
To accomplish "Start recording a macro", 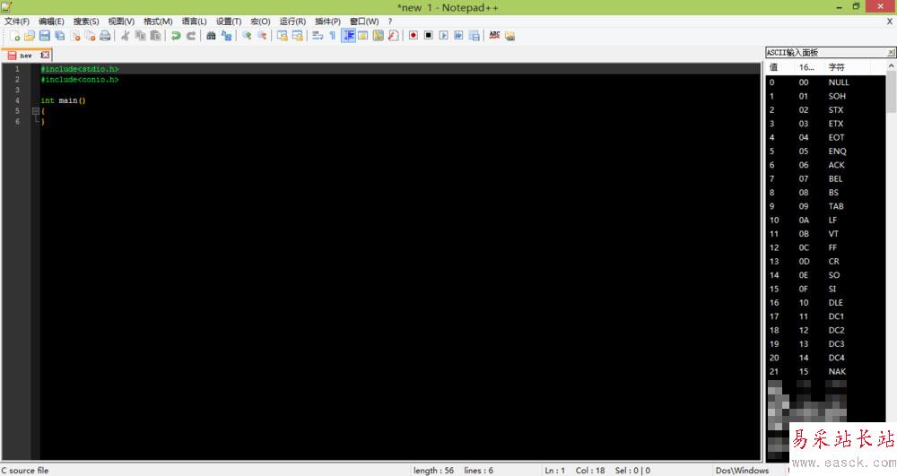I will [x=413, y=36].
